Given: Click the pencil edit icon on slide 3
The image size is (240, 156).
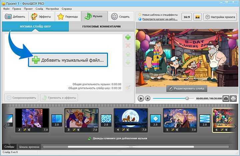Looking at the screenshot, I should 74,130.
